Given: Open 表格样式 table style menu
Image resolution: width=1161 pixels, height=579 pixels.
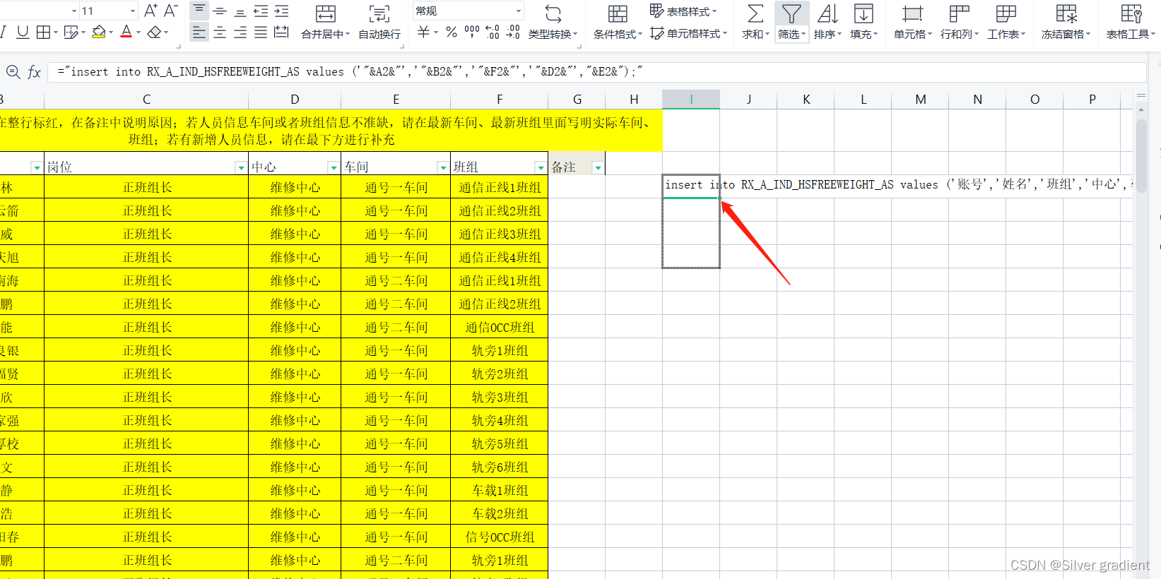Looking at the screenshot, I should pyautogui.click(x=683, y=11).
